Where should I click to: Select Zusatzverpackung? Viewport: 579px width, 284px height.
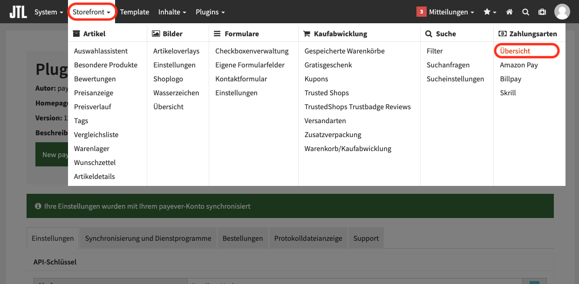pyautogui.click(x=333, y=135)
